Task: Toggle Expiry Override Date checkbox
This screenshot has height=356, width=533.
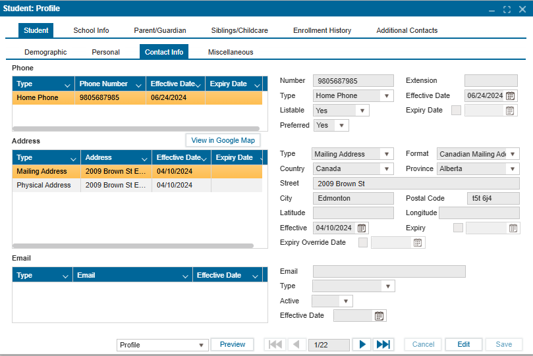Action: (x=363, y=243)
